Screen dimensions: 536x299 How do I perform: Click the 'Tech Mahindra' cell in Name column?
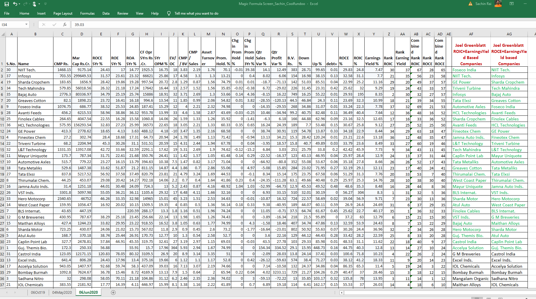click(x=35, y=88)
